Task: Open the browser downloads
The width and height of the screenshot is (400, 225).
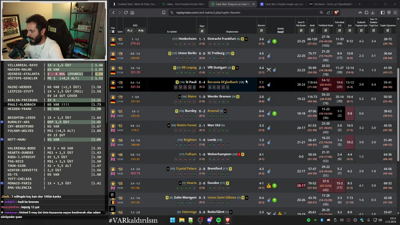Action: pyautogui.click(x=373, y=12)
